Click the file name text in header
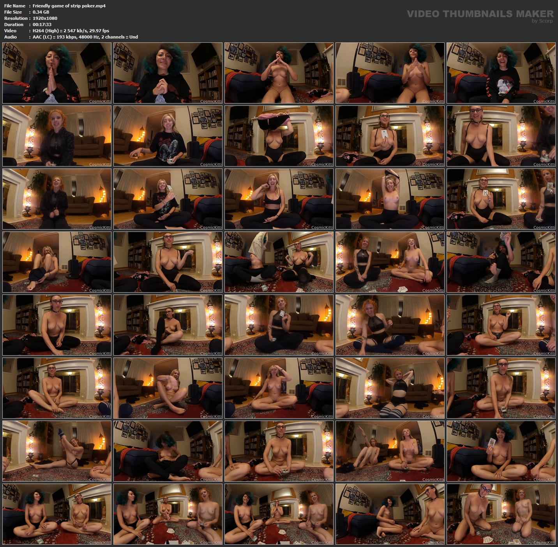 point(69,6)
